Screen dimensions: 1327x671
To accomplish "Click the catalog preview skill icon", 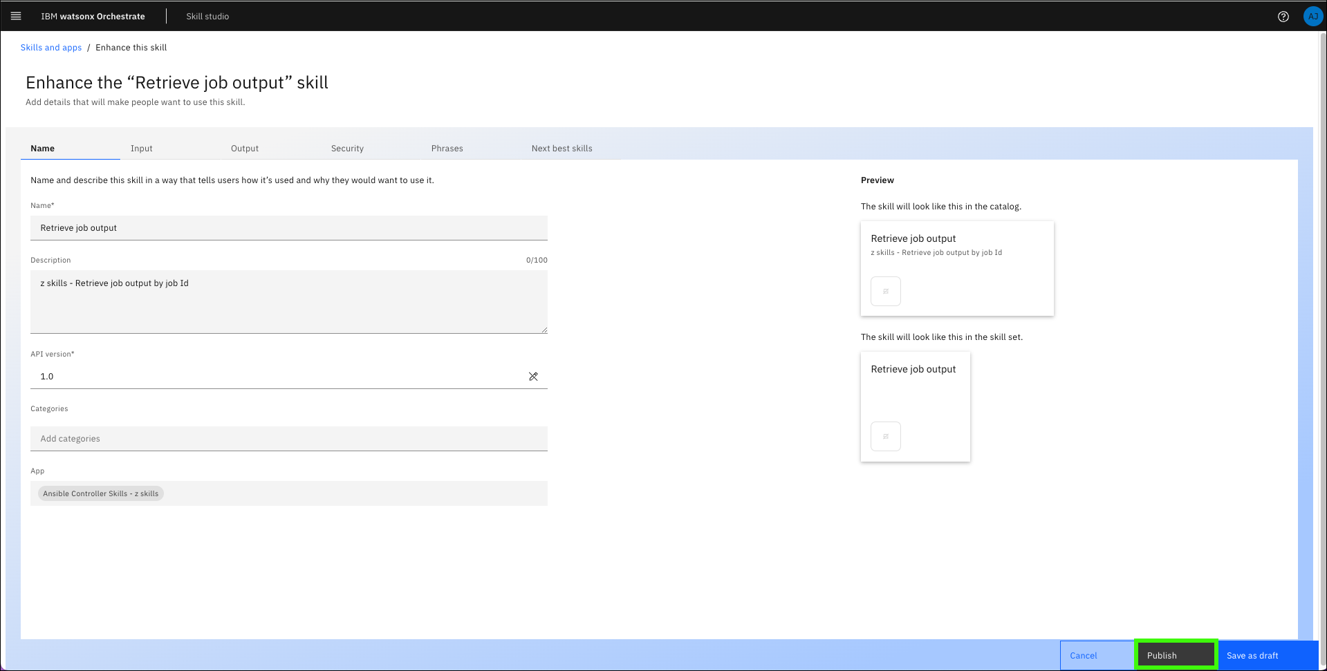I will click(885, 291).
